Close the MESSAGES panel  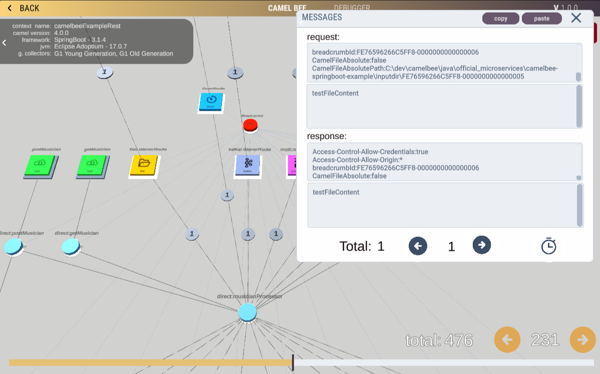(x=576, y=18)
